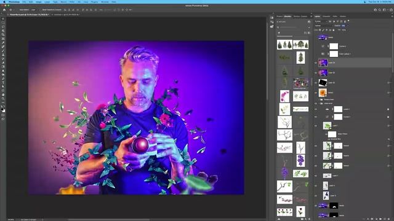Select the Move tool
Image resolution: width=394 pixels, height=221 pixels.
(x=3, y=19)
